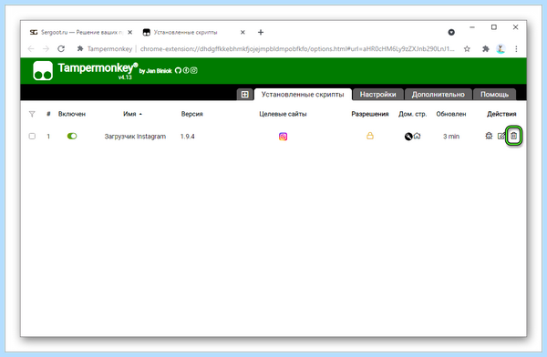Open the dashboard grid tab icon

(x=245, y=94)
